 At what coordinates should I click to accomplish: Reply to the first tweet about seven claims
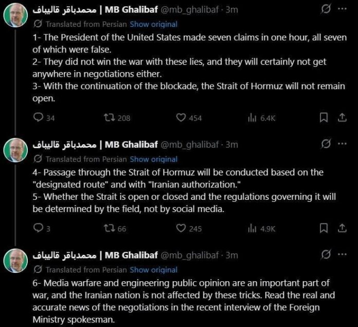(38, 118)
